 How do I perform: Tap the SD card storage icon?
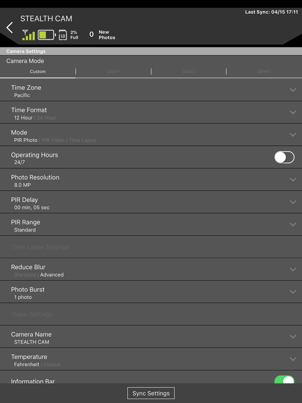(63, 35)
